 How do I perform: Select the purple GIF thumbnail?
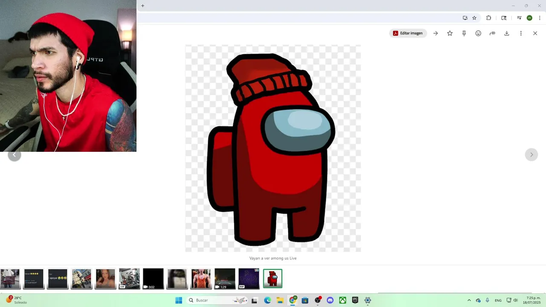coord(249,278)
